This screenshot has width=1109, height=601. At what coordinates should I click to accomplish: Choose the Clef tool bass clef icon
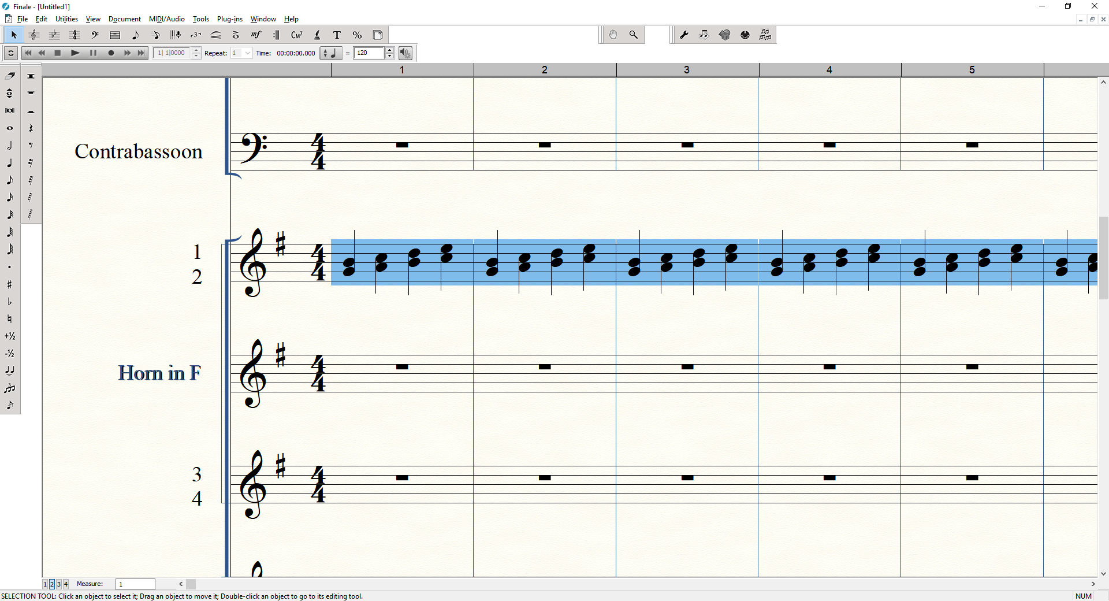[x=95, y=35]
